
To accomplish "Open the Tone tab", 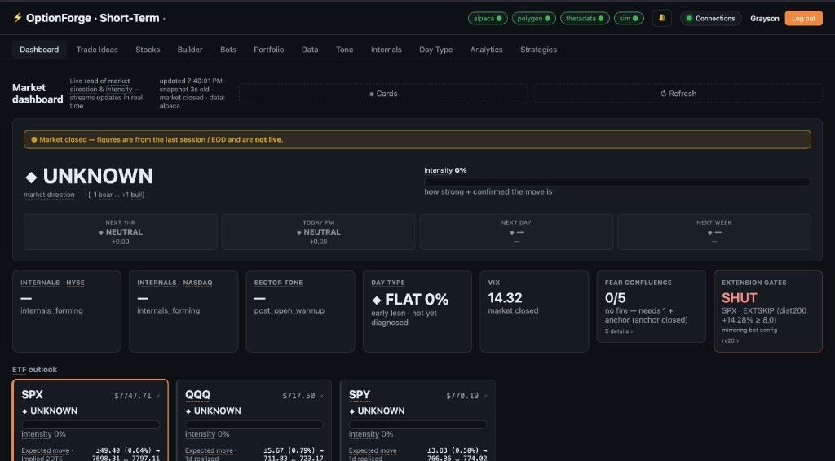I will (344, 50).
